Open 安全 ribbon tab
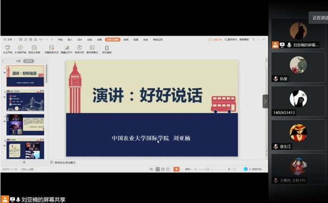The height and width of the screenshot is (203, 328). (x=146, y=39)
